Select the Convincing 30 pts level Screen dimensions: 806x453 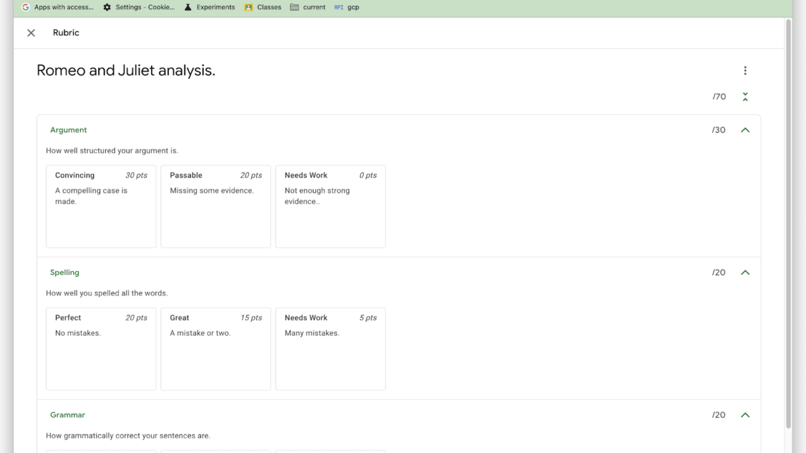[101, 206]
